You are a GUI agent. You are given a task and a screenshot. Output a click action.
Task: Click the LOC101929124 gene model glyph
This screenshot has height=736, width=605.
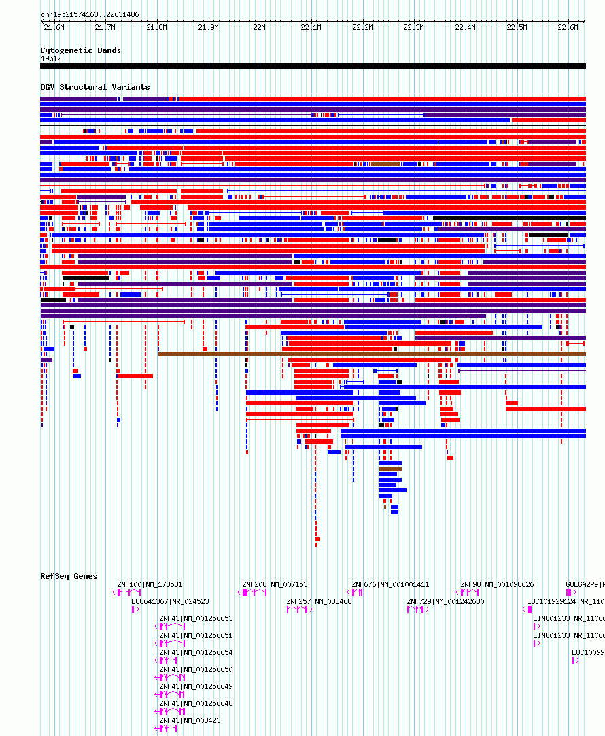point(527,609)
